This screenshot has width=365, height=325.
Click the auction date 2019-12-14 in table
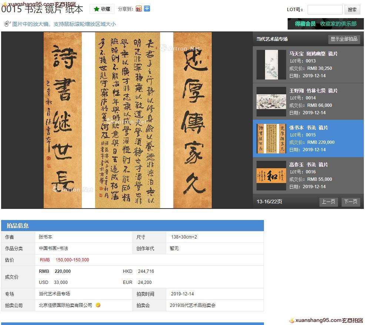point(182,294)
